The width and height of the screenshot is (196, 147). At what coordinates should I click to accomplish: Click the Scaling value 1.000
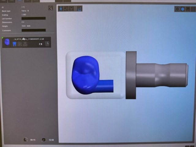[24, 14]
